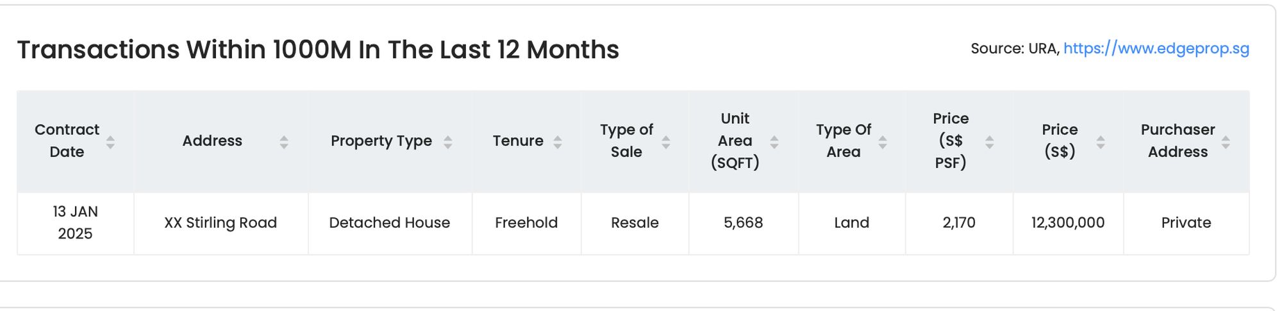Click sort arrows next to Type Of Area
This screenshot has height=311, width=1282.
pos(883,142)
